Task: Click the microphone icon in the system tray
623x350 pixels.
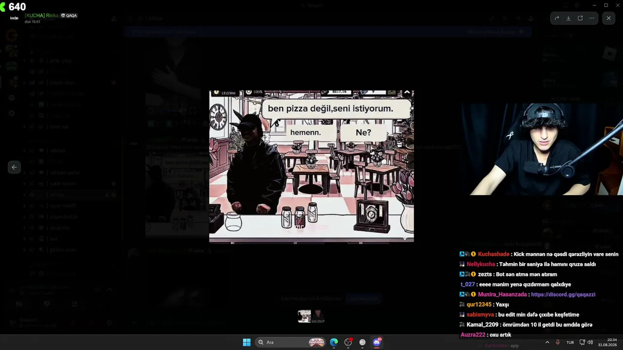Action: tap(558, 342)
